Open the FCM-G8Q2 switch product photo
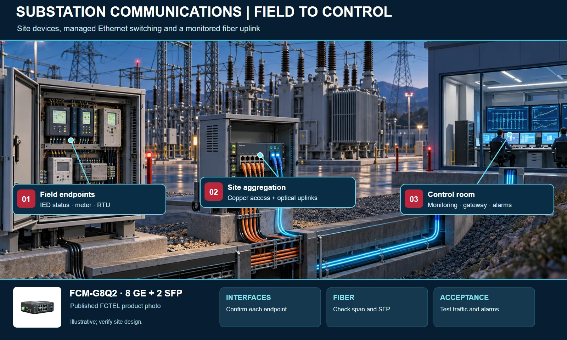 pos(37,307)
